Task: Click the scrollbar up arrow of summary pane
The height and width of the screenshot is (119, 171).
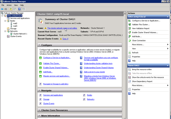Action: 125,13
